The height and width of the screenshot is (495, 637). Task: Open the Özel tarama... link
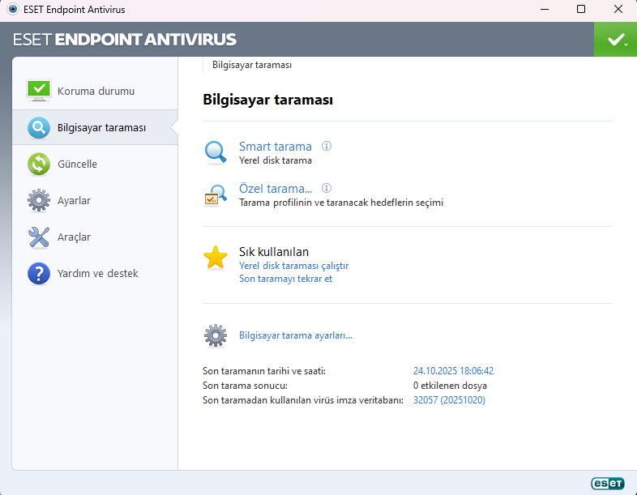275,189
